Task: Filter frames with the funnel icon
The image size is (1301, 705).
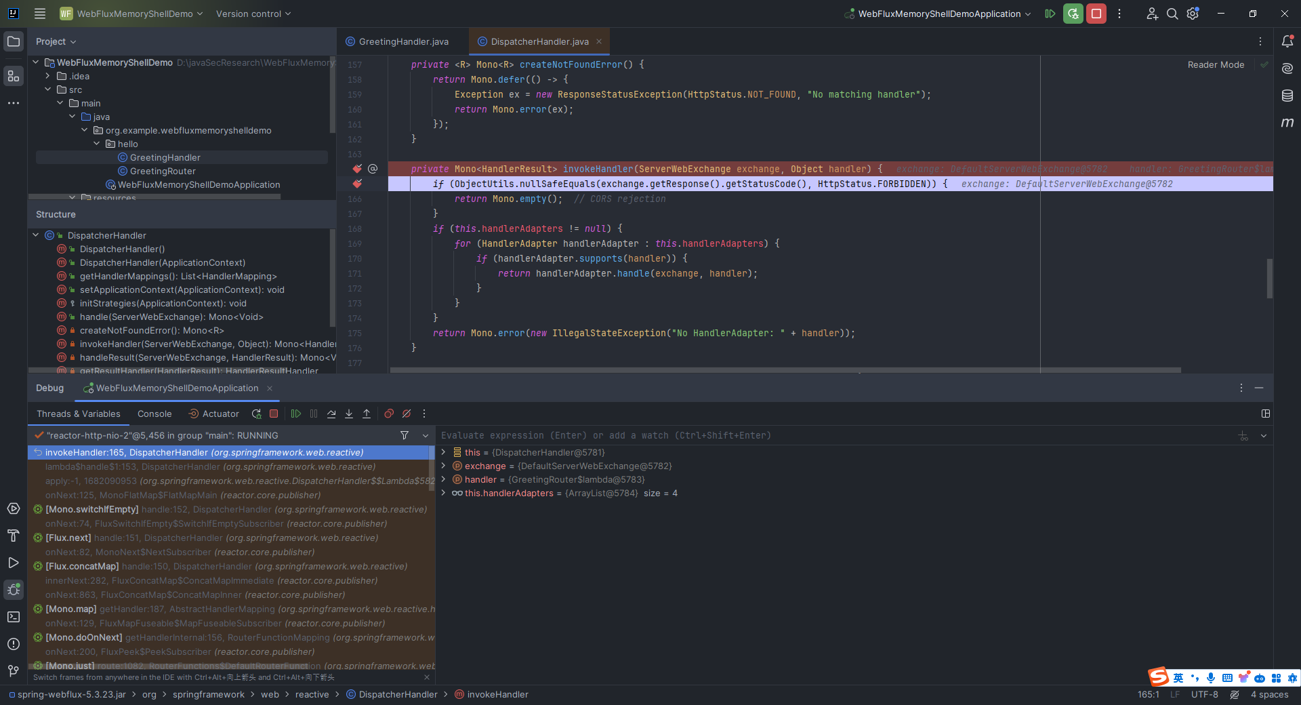Action: 405,435
